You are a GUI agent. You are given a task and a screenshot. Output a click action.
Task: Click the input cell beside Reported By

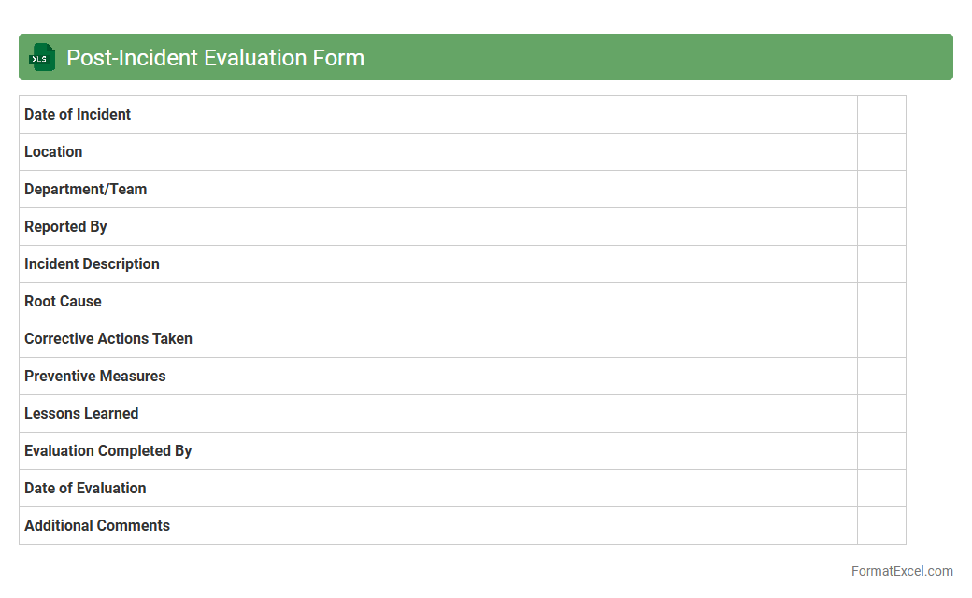click(881, 227)
